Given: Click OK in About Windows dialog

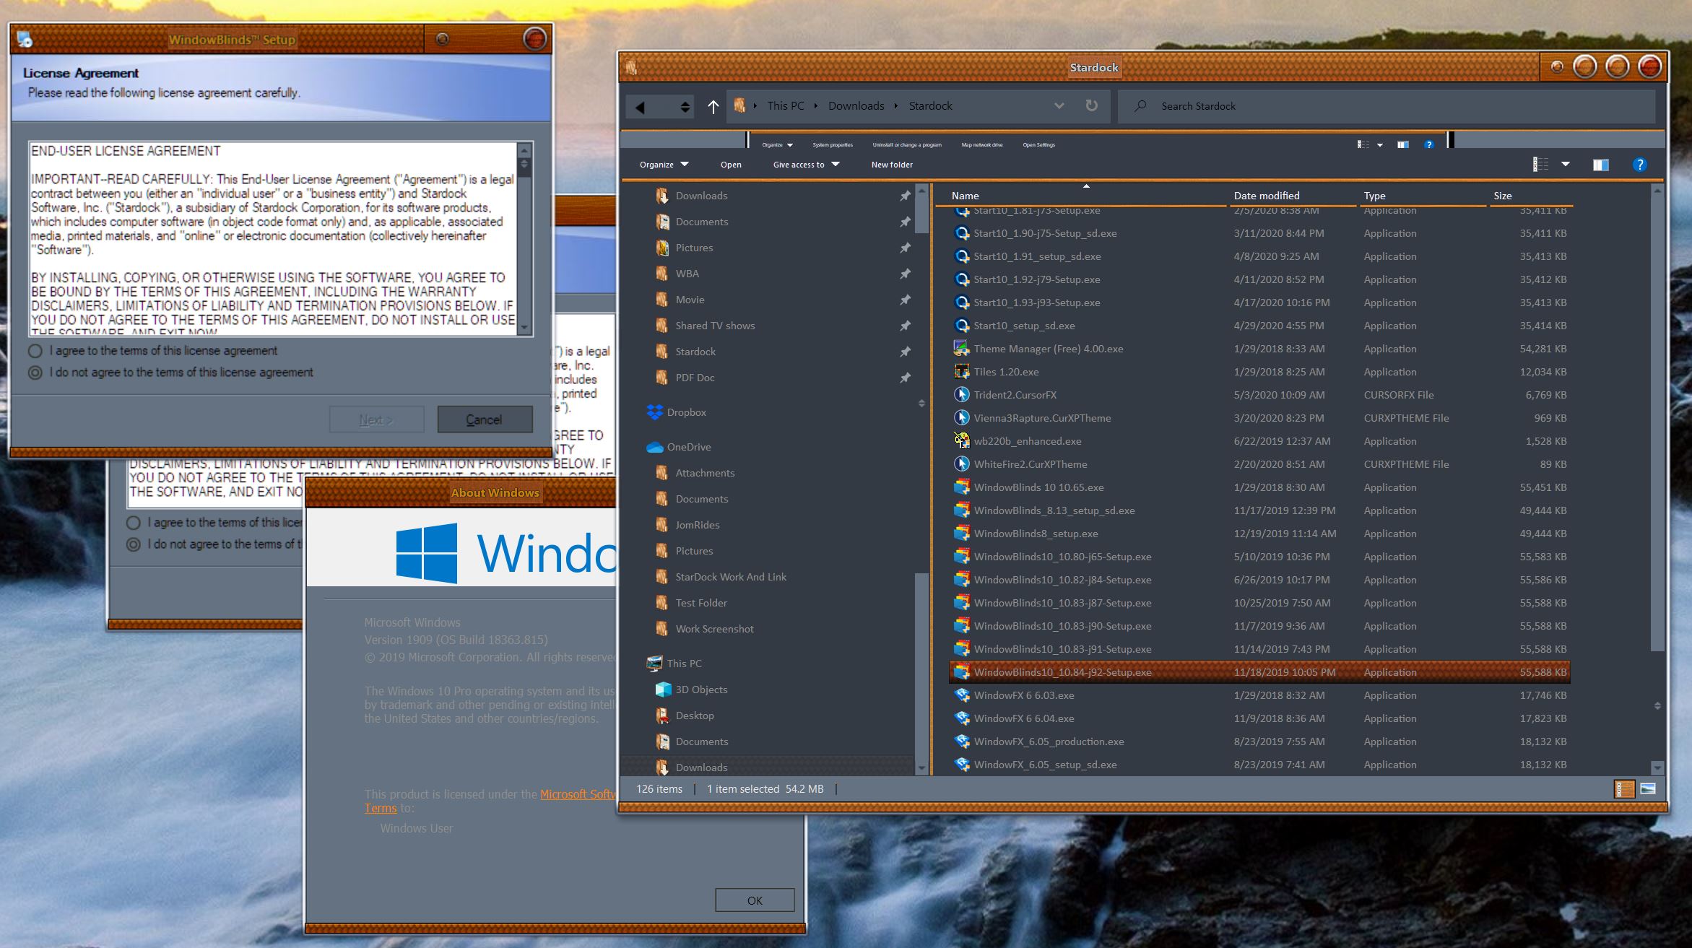Looking at the screenshot, I should tap(755, 900).
